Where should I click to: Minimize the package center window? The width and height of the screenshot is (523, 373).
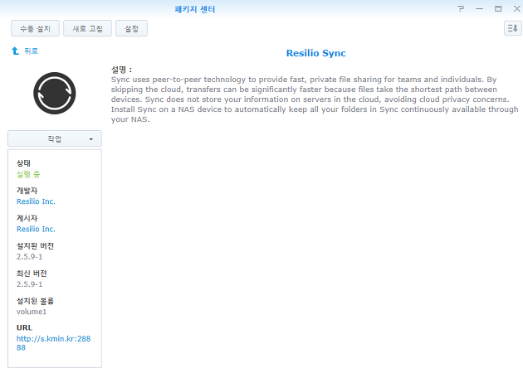479,8
